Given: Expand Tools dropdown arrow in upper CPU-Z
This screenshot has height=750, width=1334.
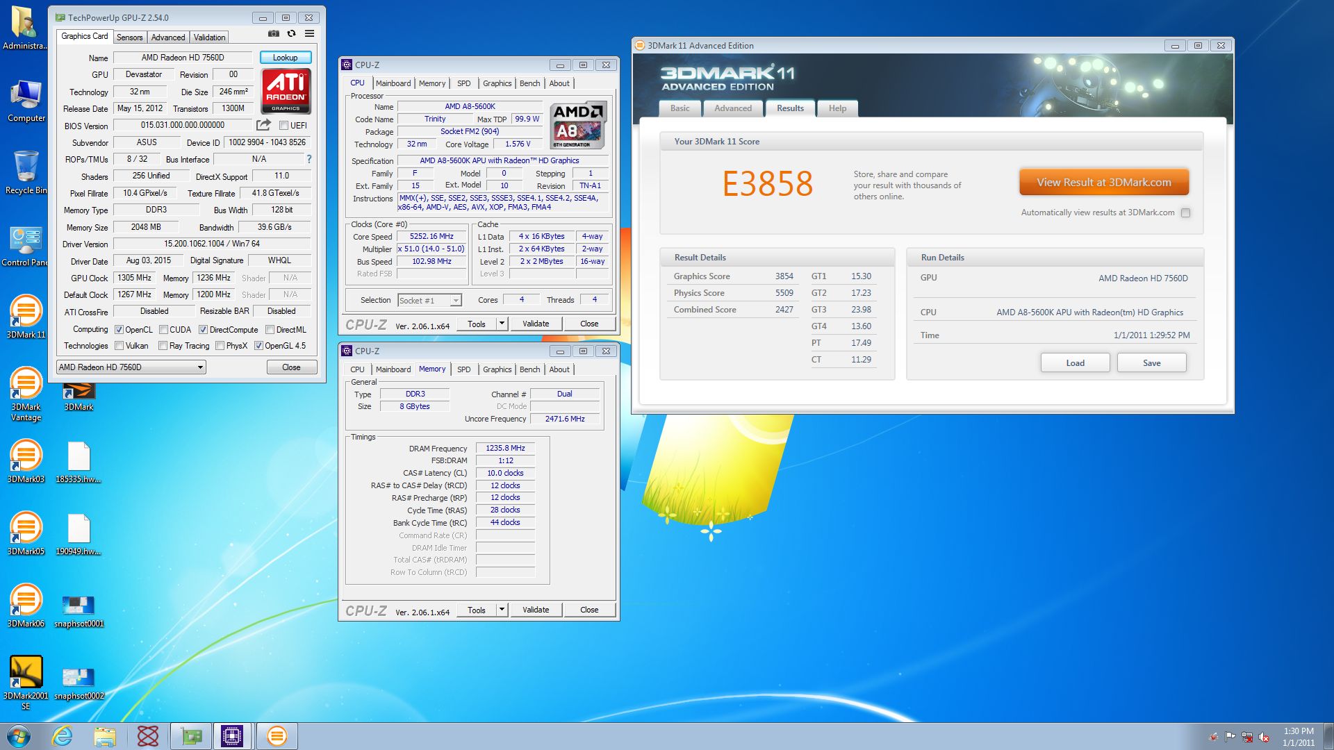Looking at the screenshot, I should point(502,324).
